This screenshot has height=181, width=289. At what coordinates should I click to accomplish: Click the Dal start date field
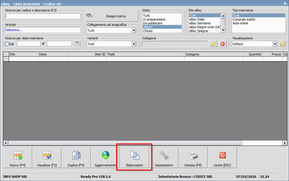(29, 44)
